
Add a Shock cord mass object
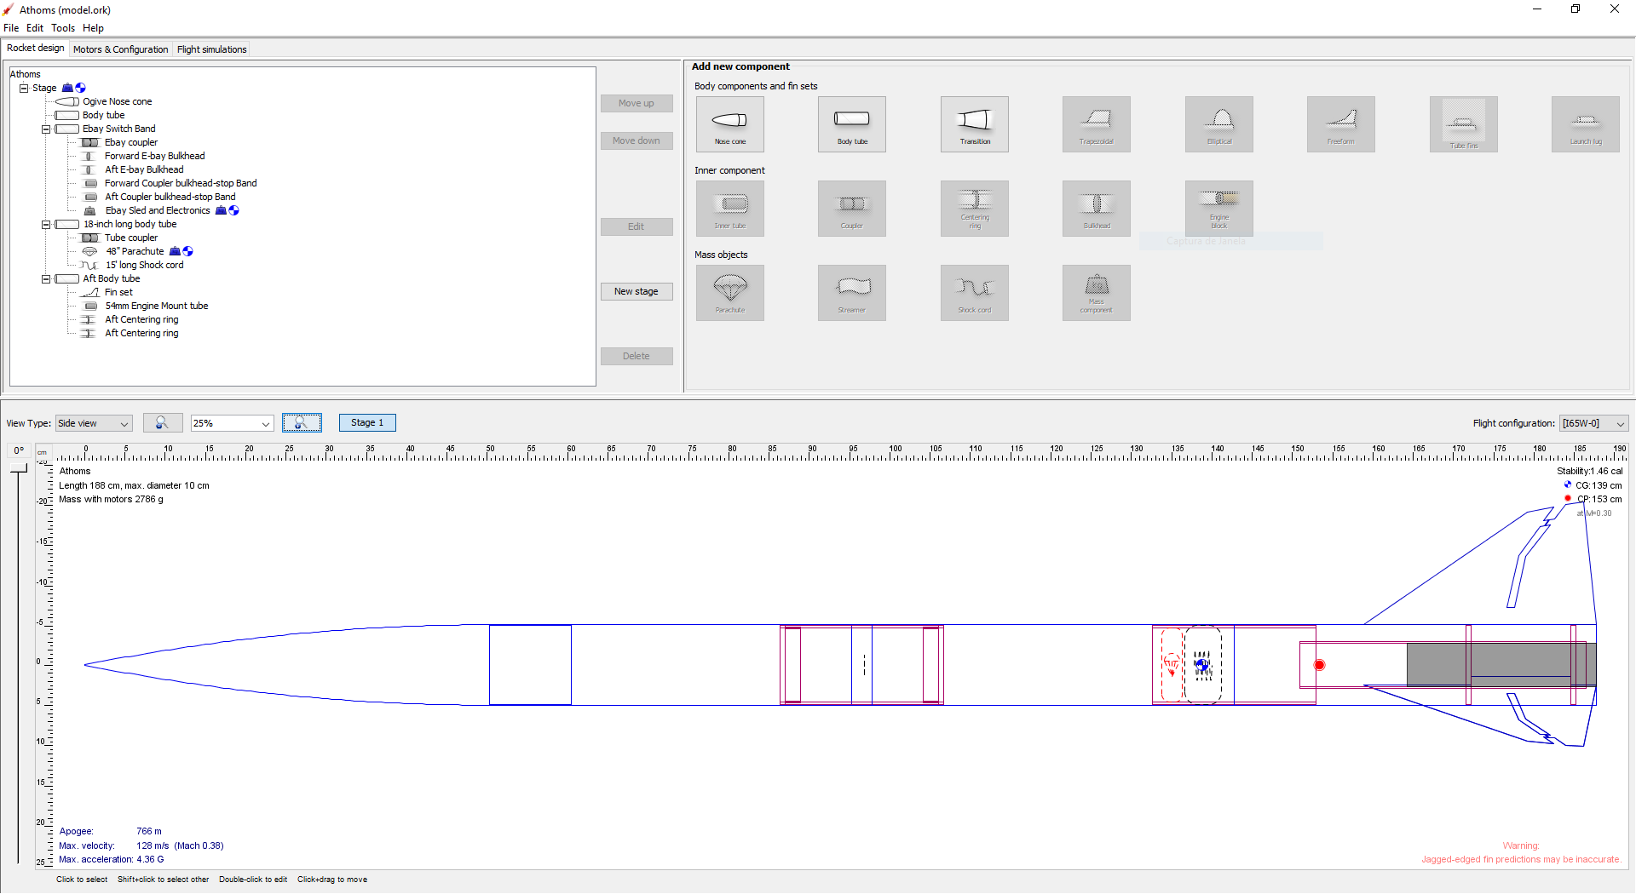(974, 293)
